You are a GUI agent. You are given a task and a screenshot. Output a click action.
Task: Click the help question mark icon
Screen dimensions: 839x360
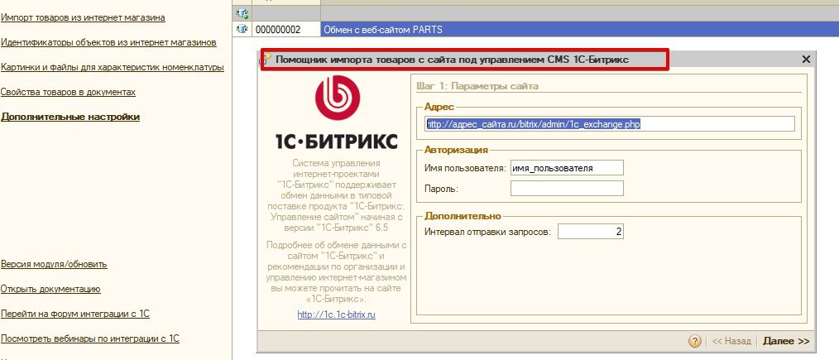[694, 341]
